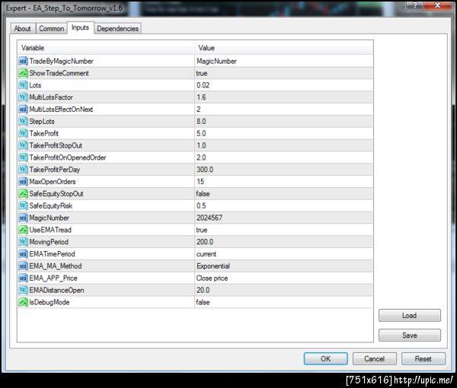Select the StepLots value 8.0

pyautogui.click(x=201, y=122)
